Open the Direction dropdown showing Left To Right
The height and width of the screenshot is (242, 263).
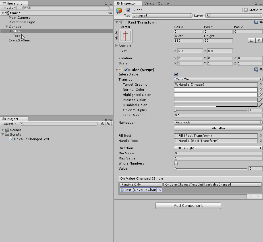218,148
